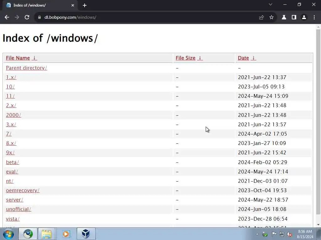Open the oemrecovery/ folder
Screen dimensions: 321x240
pos(23,190)
